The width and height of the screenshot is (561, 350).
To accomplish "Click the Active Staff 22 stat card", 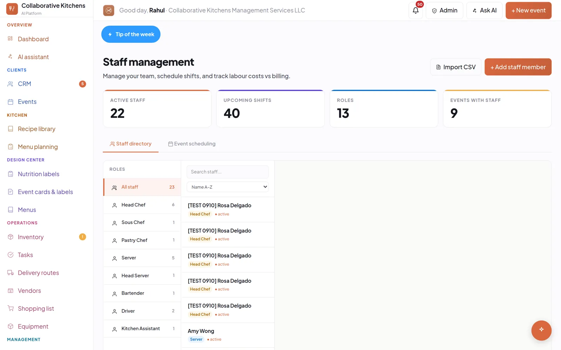I will (x=157, y=108).
